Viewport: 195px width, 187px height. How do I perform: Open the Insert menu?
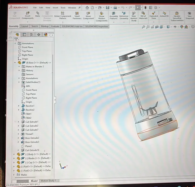pyautogui.click(x=55, y=8)
